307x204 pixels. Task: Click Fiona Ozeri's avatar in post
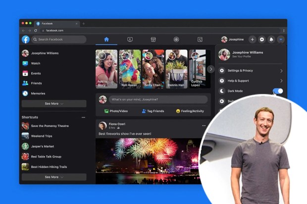pos(102,125)
